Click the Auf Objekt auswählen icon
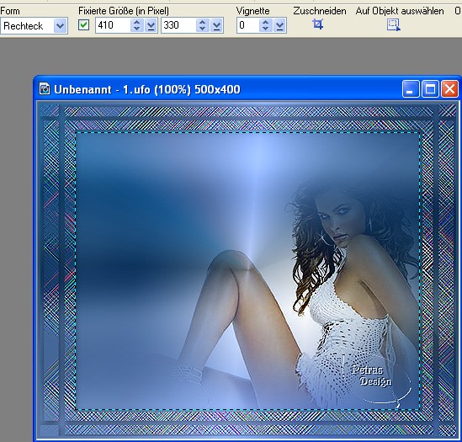The image size is (462, 442). (394, 24)
